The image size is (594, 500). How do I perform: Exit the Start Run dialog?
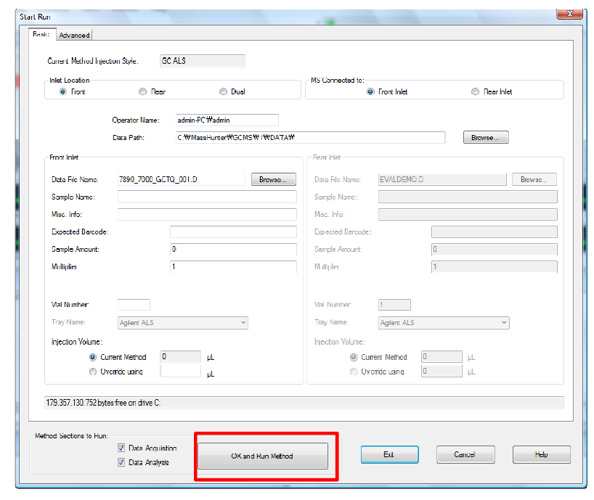point(389,454)
